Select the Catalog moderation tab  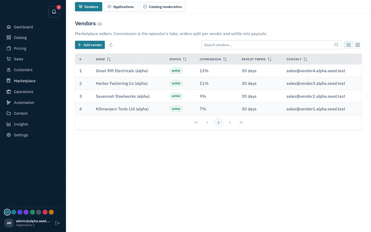pos(162,7)
